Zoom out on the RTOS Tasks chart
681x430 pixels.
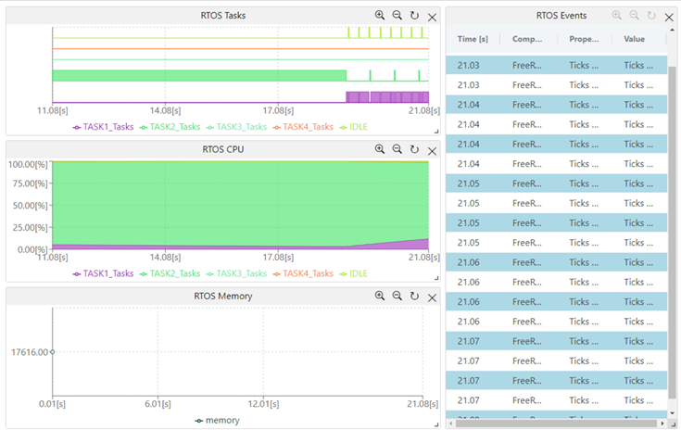point(397,16)
